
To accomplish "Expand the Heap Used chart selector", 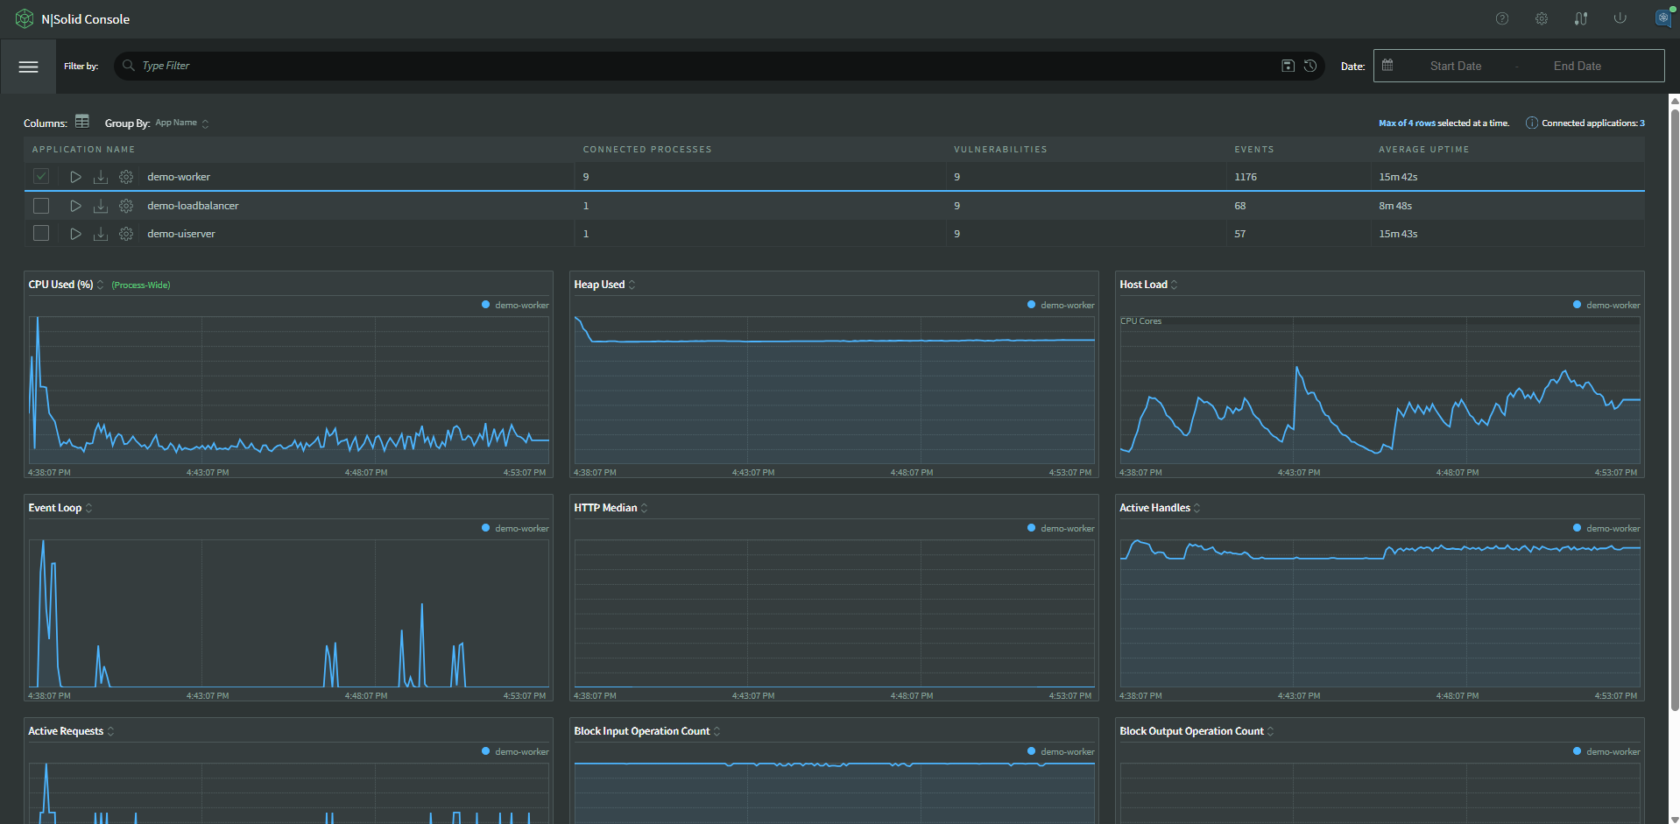I will pyautogui.click(x=632, y=284).
